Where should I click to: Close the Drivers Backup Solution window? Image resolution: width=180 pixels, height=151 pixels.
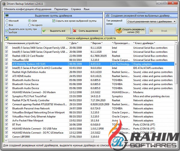173,3
